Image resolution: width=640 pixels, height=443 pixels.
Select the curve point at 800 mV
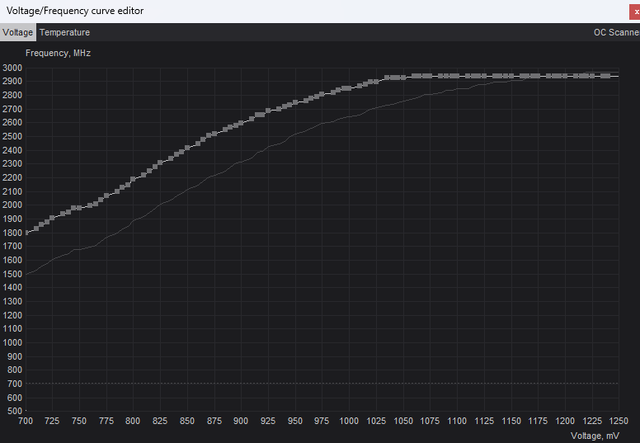[x=133, y=179]
